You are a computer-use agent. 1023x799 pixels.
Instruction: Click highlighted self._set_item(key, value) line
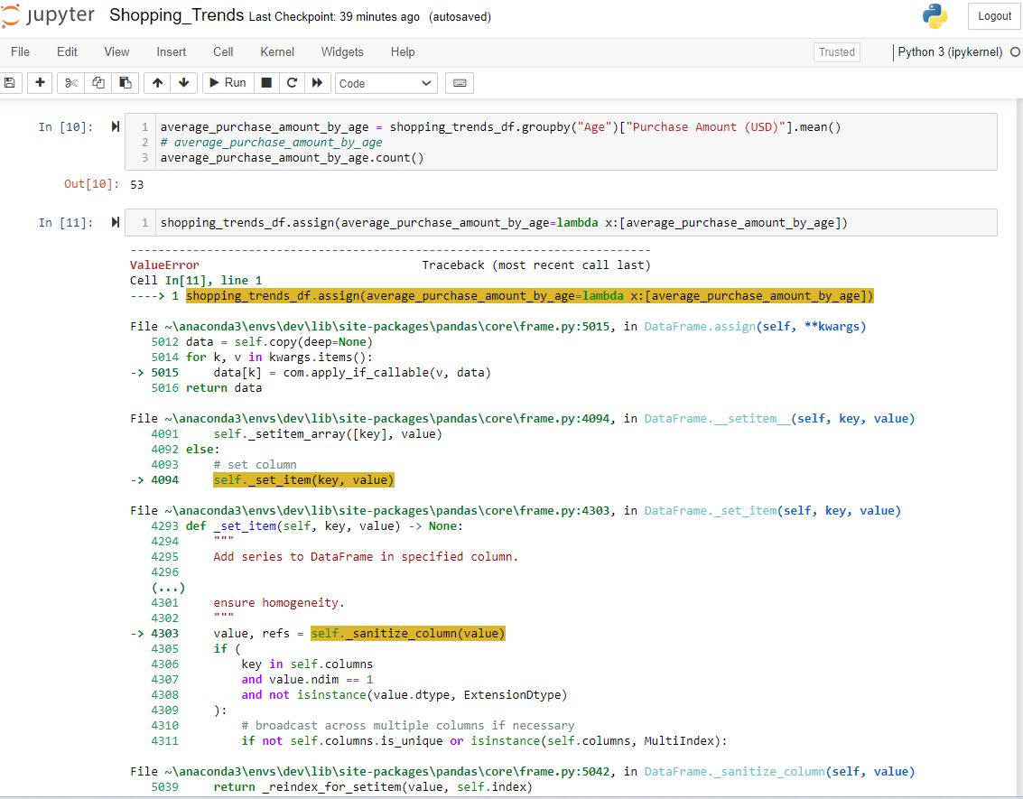point(303,480)
